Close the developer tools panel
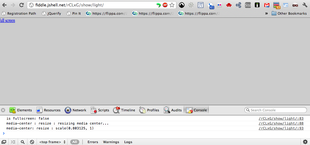 click(3, 110)
